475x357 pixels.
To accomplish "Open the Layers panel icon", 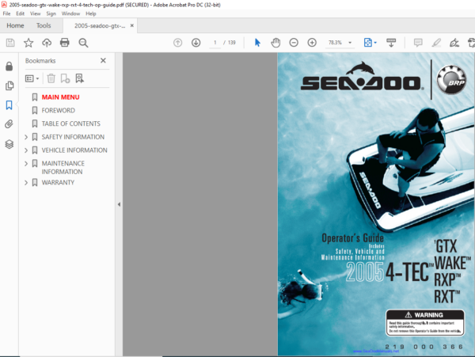I will (9, 144).
